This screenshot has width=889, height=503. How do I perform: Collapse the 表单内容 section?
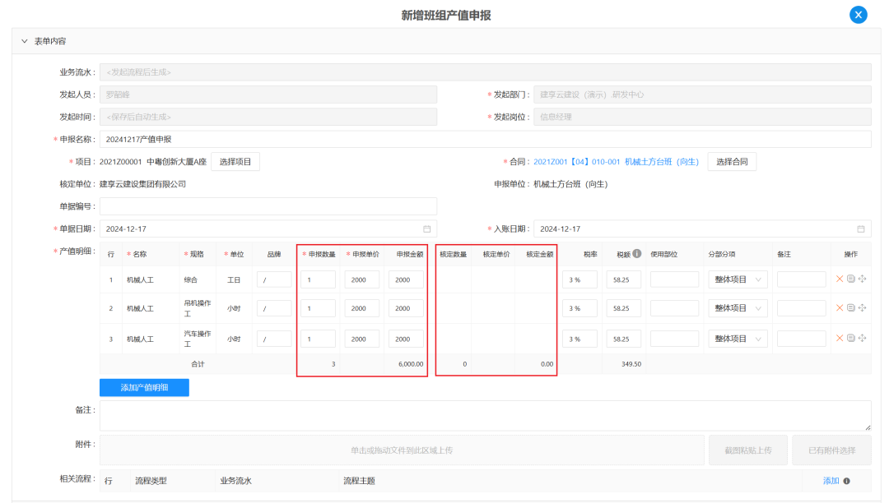24,41
